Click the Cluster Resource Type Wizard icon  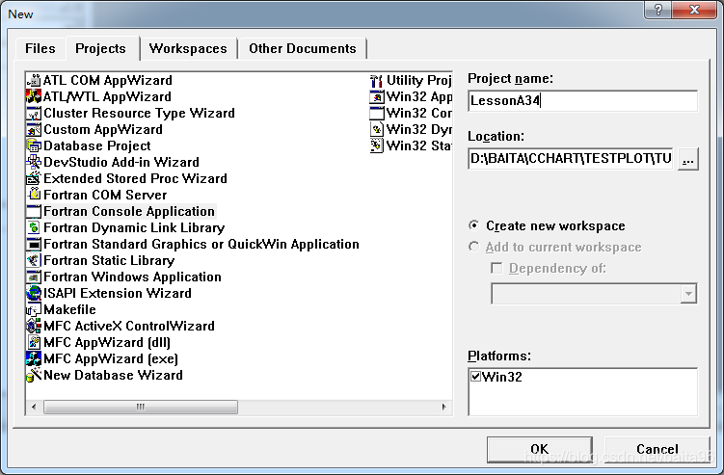point(34,113)
